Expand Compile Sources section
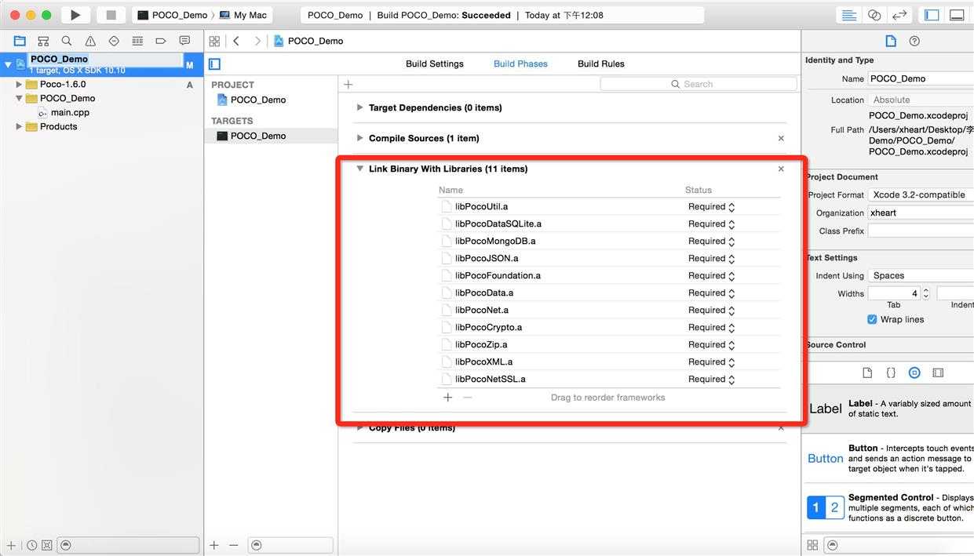Image resolution: width=974 pixels, height=556 pixels. pyautogui.click(x=359, y=138)
